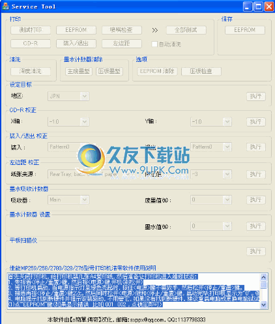
Task: Open the X轴 dropdown for CD-R correction
Action: (68, 122)
